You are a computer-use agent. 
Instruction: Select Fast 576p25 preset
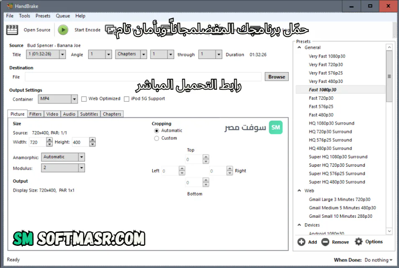[x=321, y=106]
